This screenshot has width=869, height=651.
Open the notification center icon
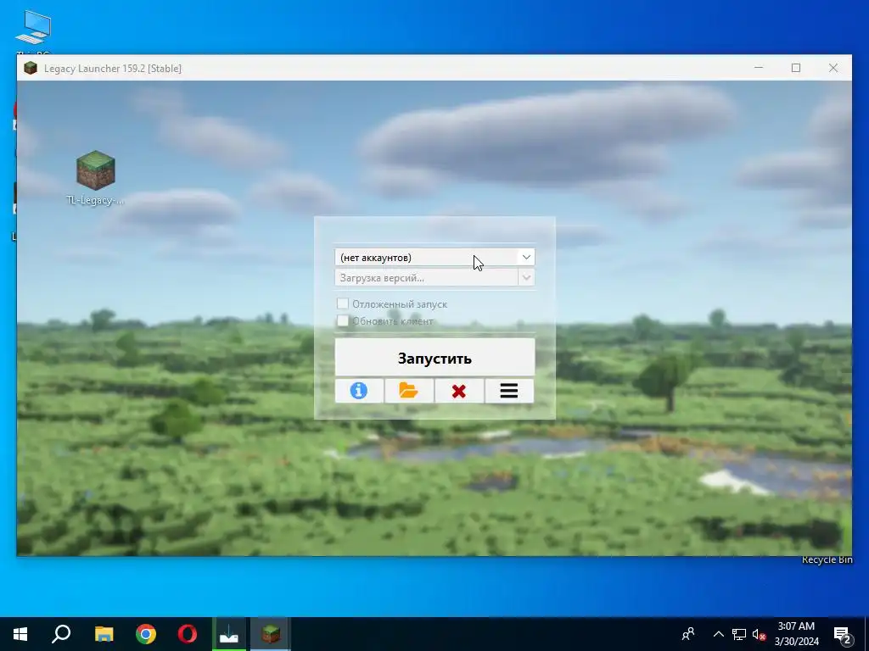(843, 634)
